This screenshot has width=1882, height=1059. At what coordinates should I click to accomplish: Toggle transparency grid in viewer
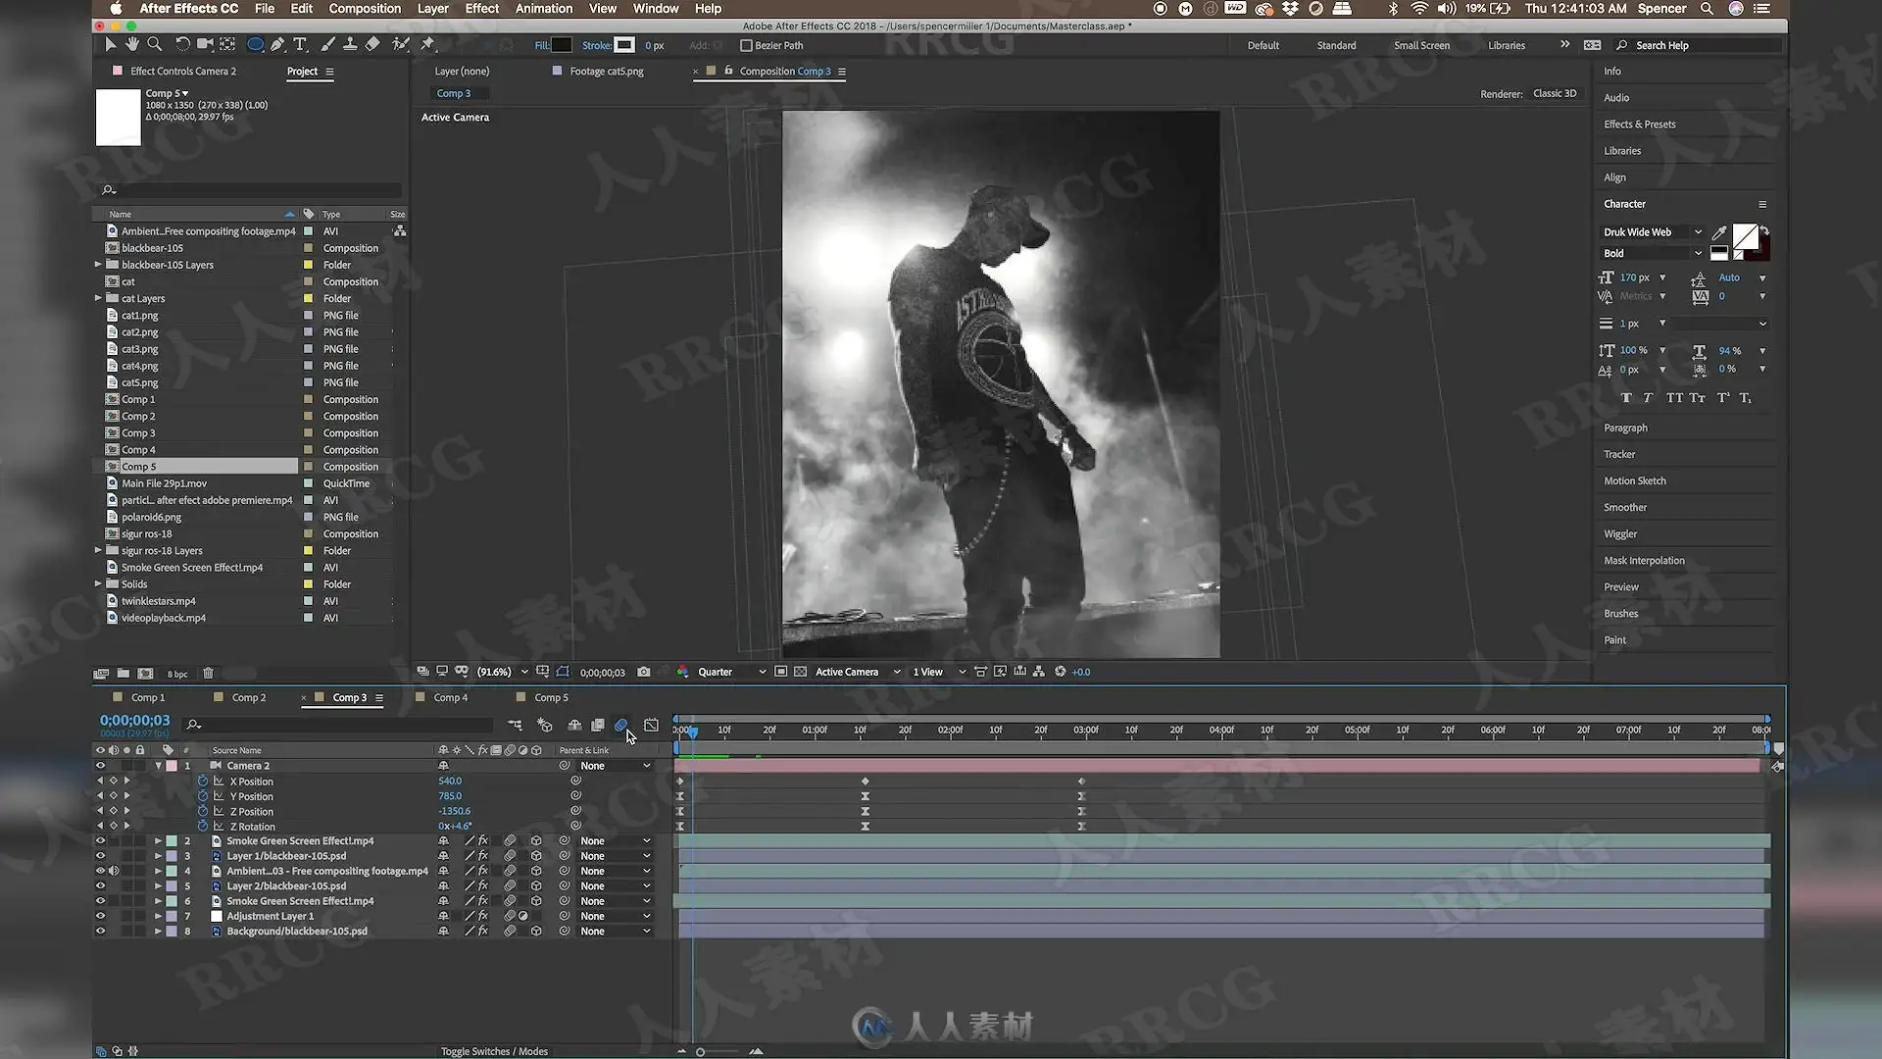tap(800, 672)
